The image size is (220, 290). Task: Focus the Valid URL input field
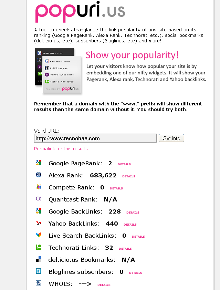(x=95, y=138)
